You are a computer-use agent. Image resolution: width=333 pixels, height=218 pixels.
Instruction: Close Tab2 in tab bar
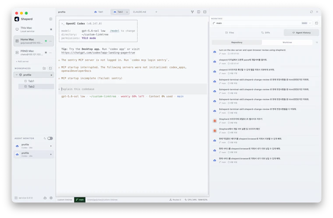point(127,12)
